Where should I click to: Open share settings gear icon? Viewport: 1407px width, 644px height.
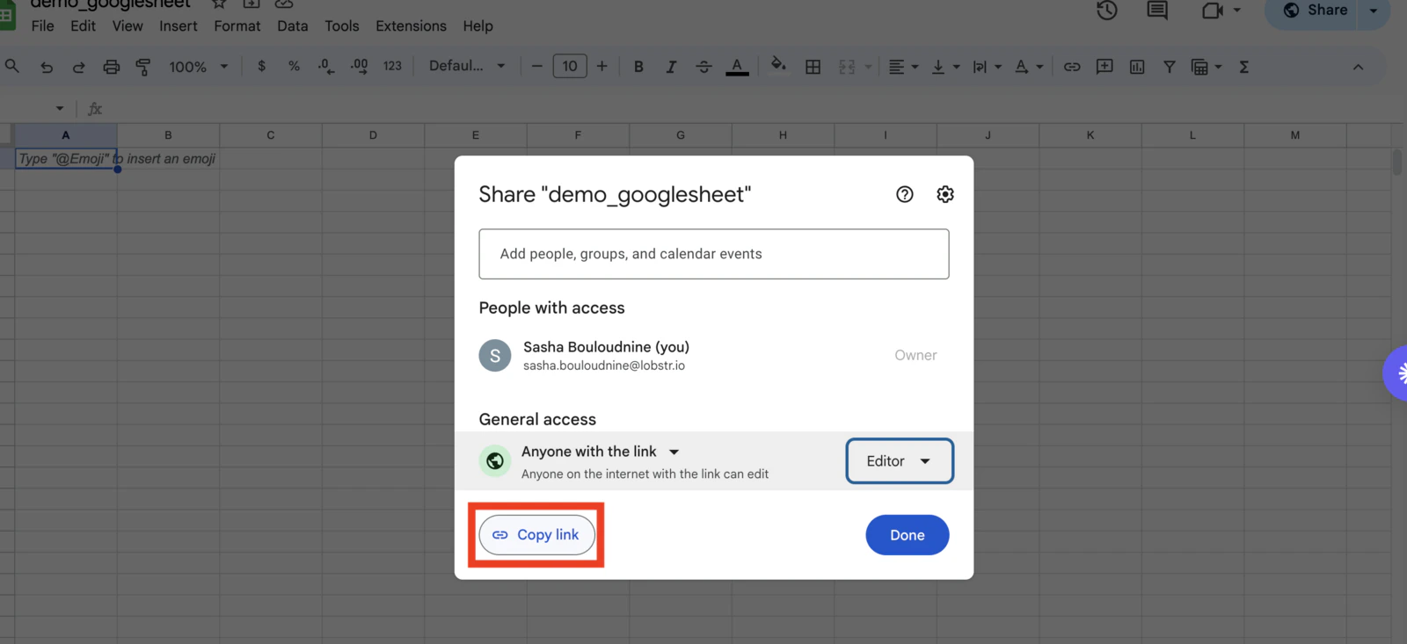click(x=945, y=194)
